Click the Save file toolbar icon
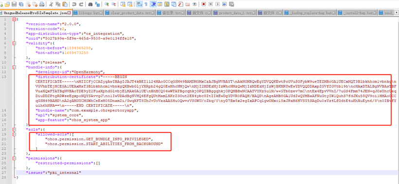The height and width of the screenshot is (184, 399). pyautogui.click(x=14, y=4)
